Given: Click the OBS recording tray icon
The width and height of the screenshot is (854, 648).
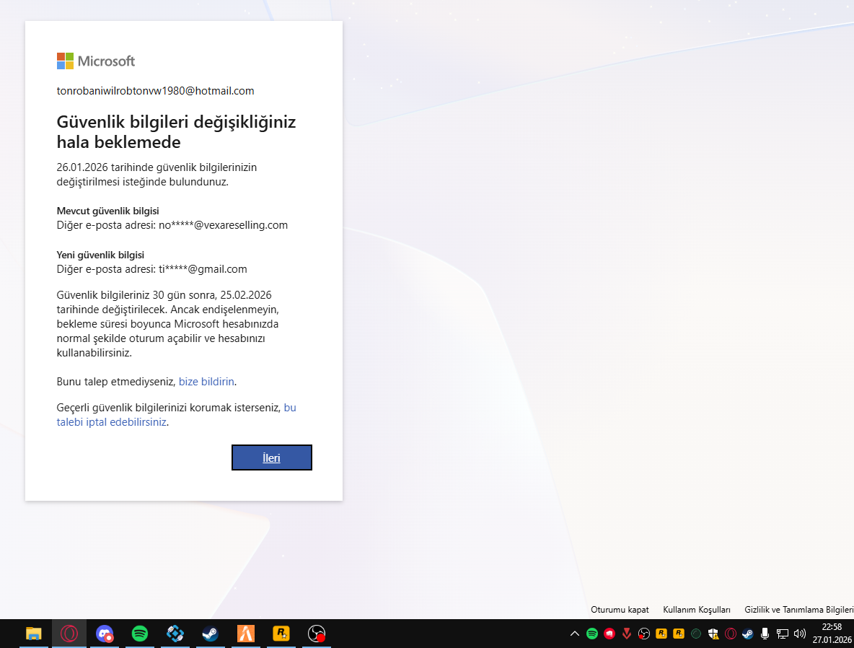Looking at the screenshot, I should pos(644,634).
